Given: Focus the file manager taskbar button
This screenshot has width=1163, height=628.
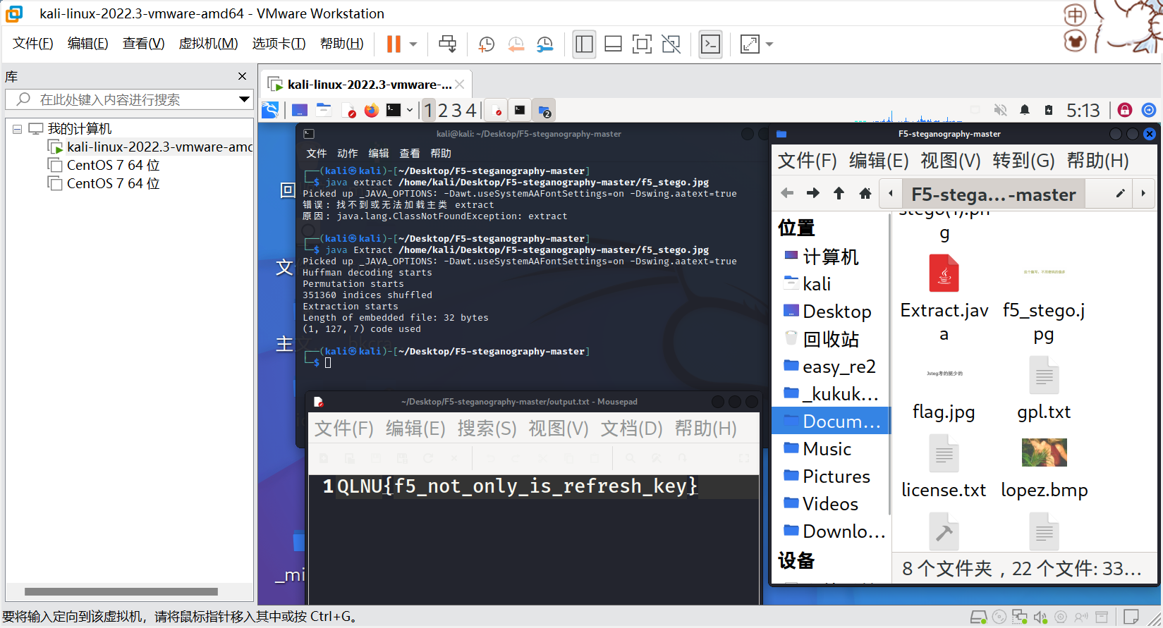Looking at the screenshot, I should [544, 110].
